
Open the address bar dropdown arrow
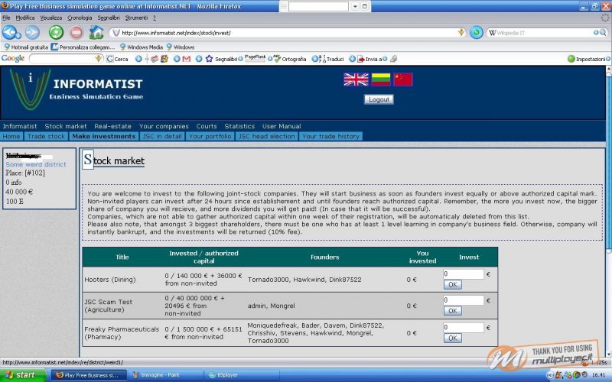pos(461,32)
